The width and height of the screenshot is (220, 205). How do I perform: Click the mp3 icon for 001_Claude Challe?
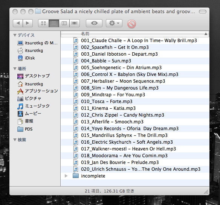pyautogui.click(x=76, y=41)
